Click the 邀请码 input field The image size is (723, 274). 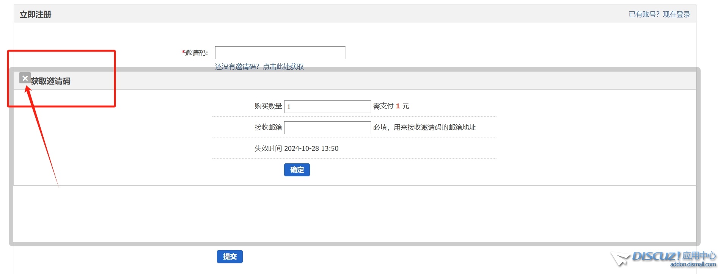[280, 53]
